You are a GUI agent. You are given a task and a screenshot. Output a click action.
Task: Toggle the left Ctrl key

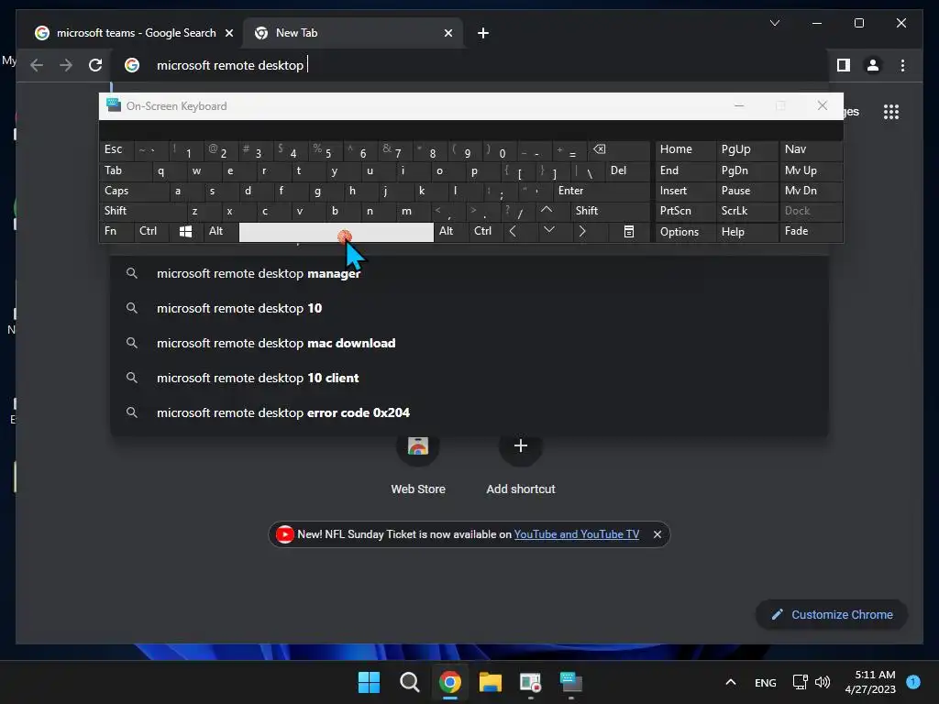pos(151,232)
